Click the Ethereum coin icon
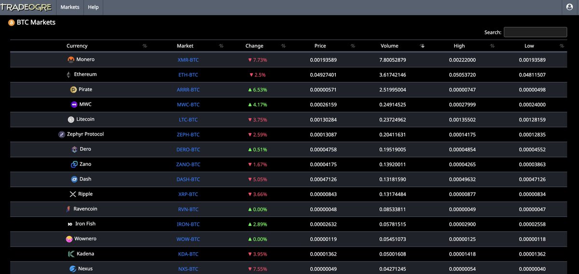 click(x=69, y=75)
